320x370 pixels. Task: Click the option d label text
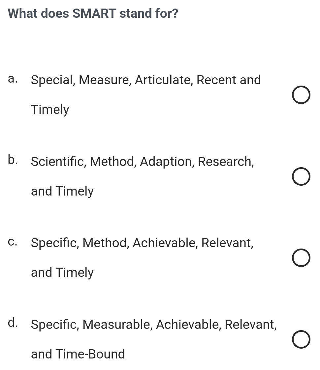(x=12, y=324)
